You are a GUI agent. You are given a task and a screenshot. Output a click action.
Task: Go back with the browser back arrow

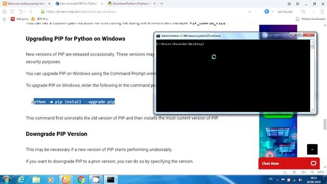tap(31, 12)
